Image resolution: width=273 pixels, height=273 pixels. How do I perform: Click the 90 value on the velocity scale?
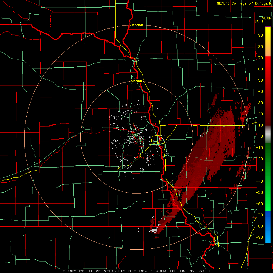[x=261, y=35]
